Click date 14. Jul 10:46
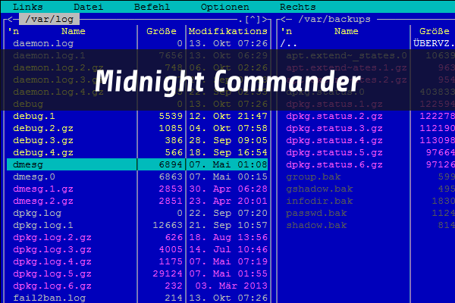 228,250
